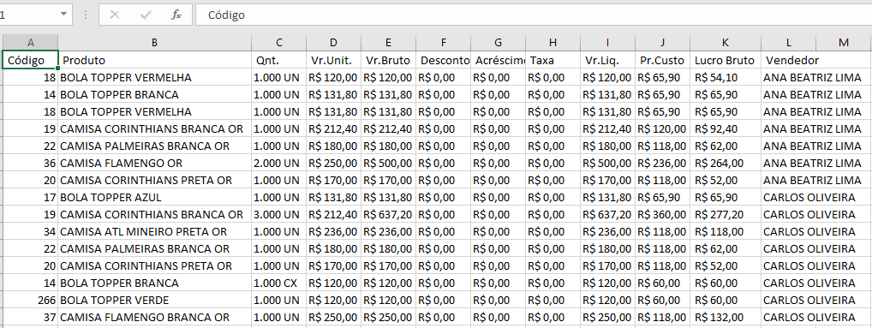Click in the formula bar showing Código
The width and height of the screenshot is (872, 328).
coord(533,15)
